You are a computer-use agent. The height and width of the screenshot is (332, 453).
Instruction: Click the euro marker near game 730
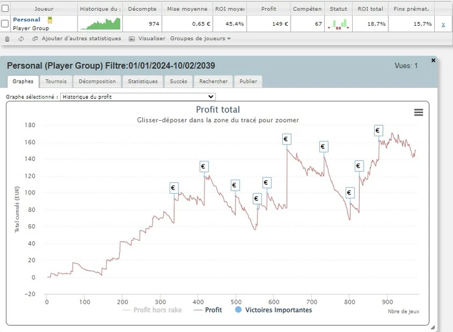point(324,147)
